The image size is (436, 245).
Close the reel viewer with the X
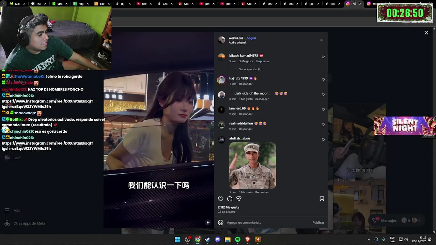tap(426, 33)
